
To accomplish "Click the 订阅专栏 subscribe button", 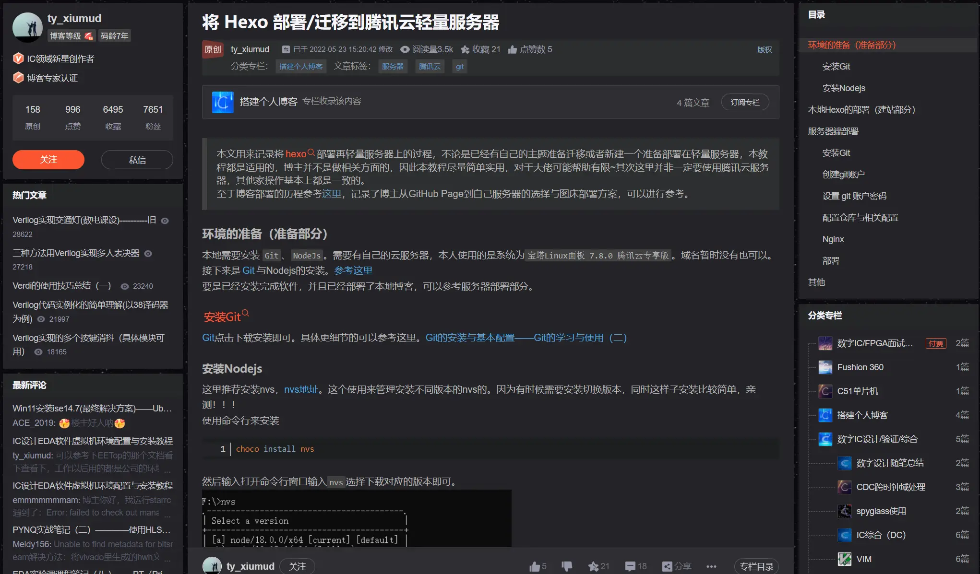I will pos(745,102).
